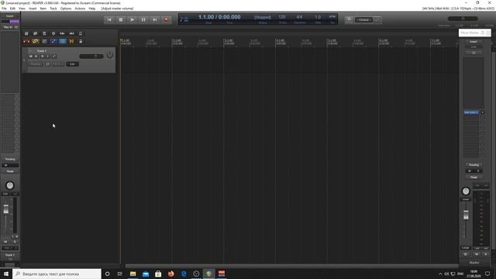
Task: Click the blue send slot on Master strip
Action: click(471, 112)
